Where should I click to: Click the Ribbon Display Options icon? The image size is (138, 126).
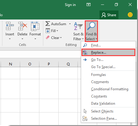tap(88, 4)
